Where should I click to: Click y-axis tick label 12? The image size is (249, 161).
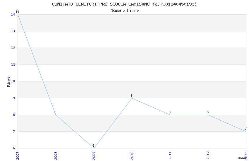point(13,48)
